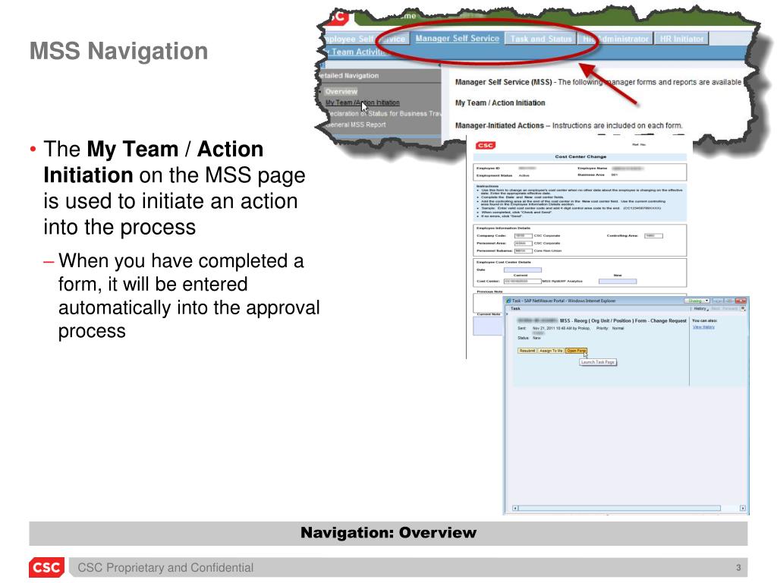777x583 pixels.
Task: Click the Personnel Subarea field
Action: click(523, 251)
